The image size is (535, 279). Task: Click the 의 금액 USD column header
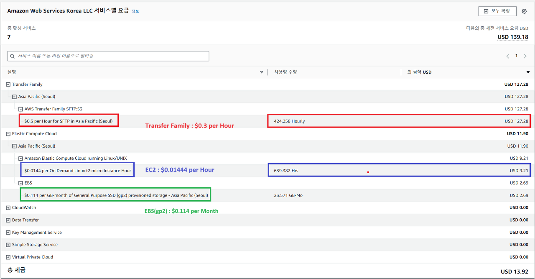tap(419, 72)
